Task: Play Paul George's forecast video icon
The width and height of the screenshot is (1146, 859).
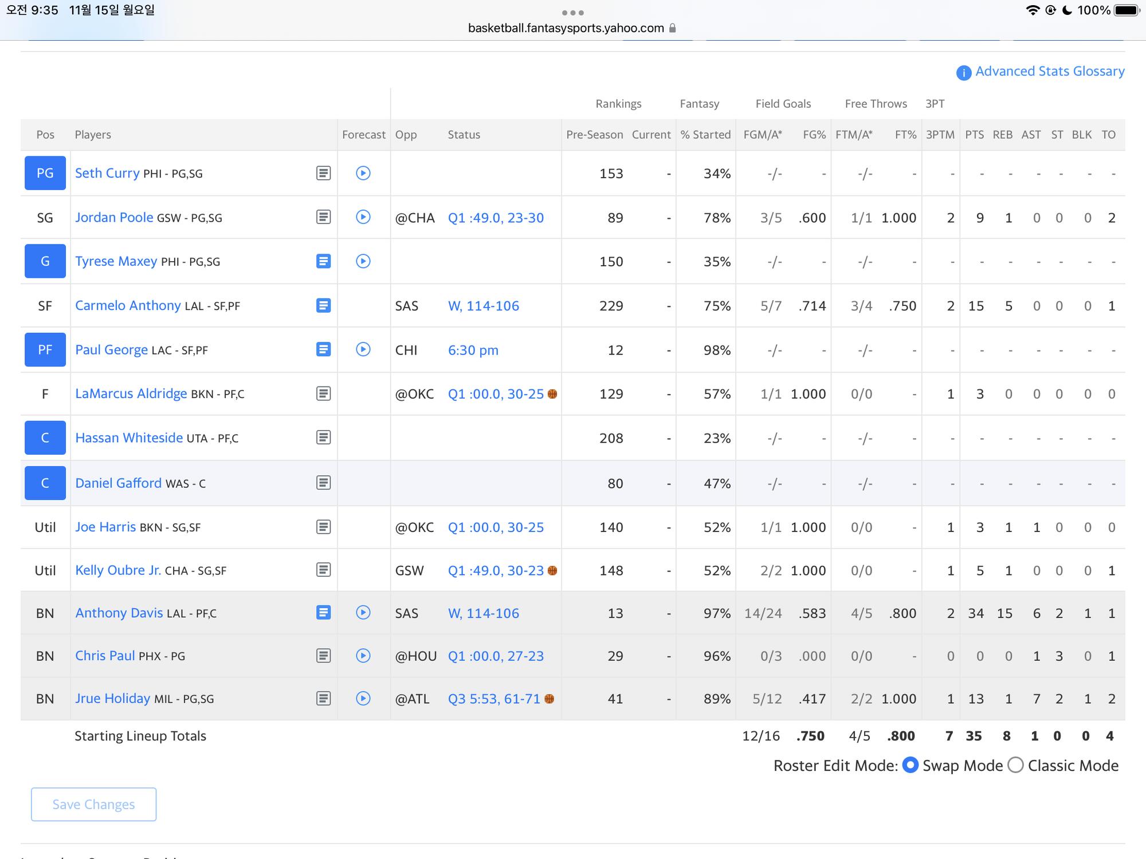Action: pyautogui.click(x=363, y=349)
